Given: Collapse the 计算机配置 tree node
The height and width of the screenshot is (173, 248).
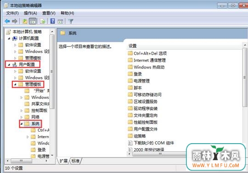Looking at the screenshot, I should tap(9, 39).
